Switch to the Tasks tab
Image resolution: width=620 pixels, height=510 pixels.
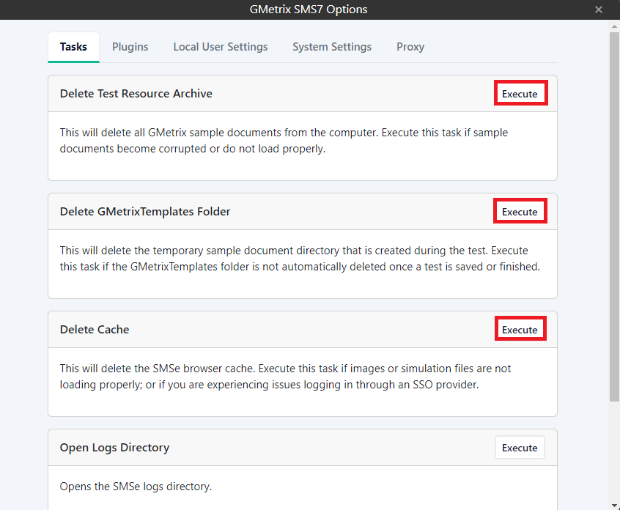pos(73,47)
